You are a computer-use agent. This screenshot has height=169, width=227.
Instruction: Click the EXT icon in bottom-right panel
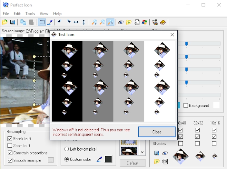coord(165,161)
